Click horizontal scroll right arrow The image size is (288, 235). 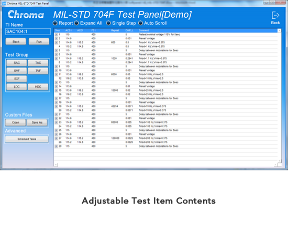275,165
